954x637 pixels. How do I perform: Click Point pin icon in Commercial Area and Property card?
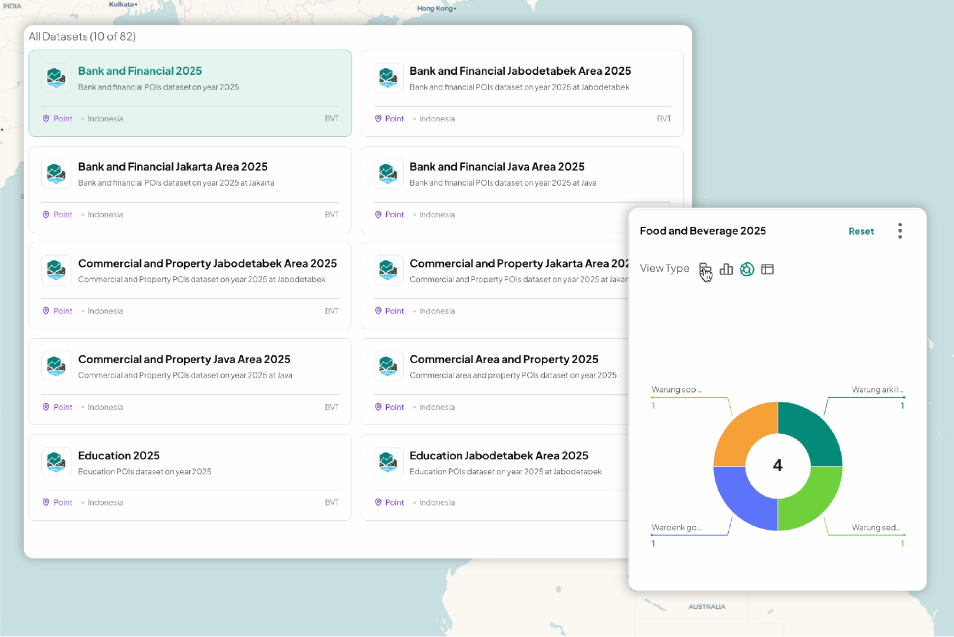point(379,407)
